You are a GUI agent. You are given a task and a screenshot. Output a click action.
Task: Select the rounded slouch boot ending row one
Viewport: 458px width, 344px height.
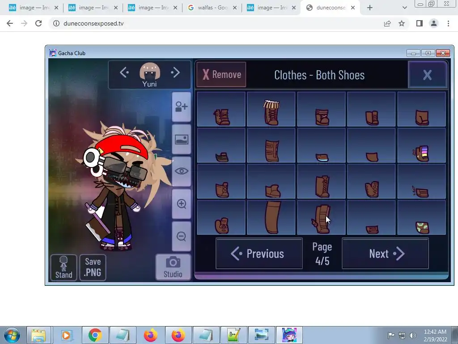[421, 109]
